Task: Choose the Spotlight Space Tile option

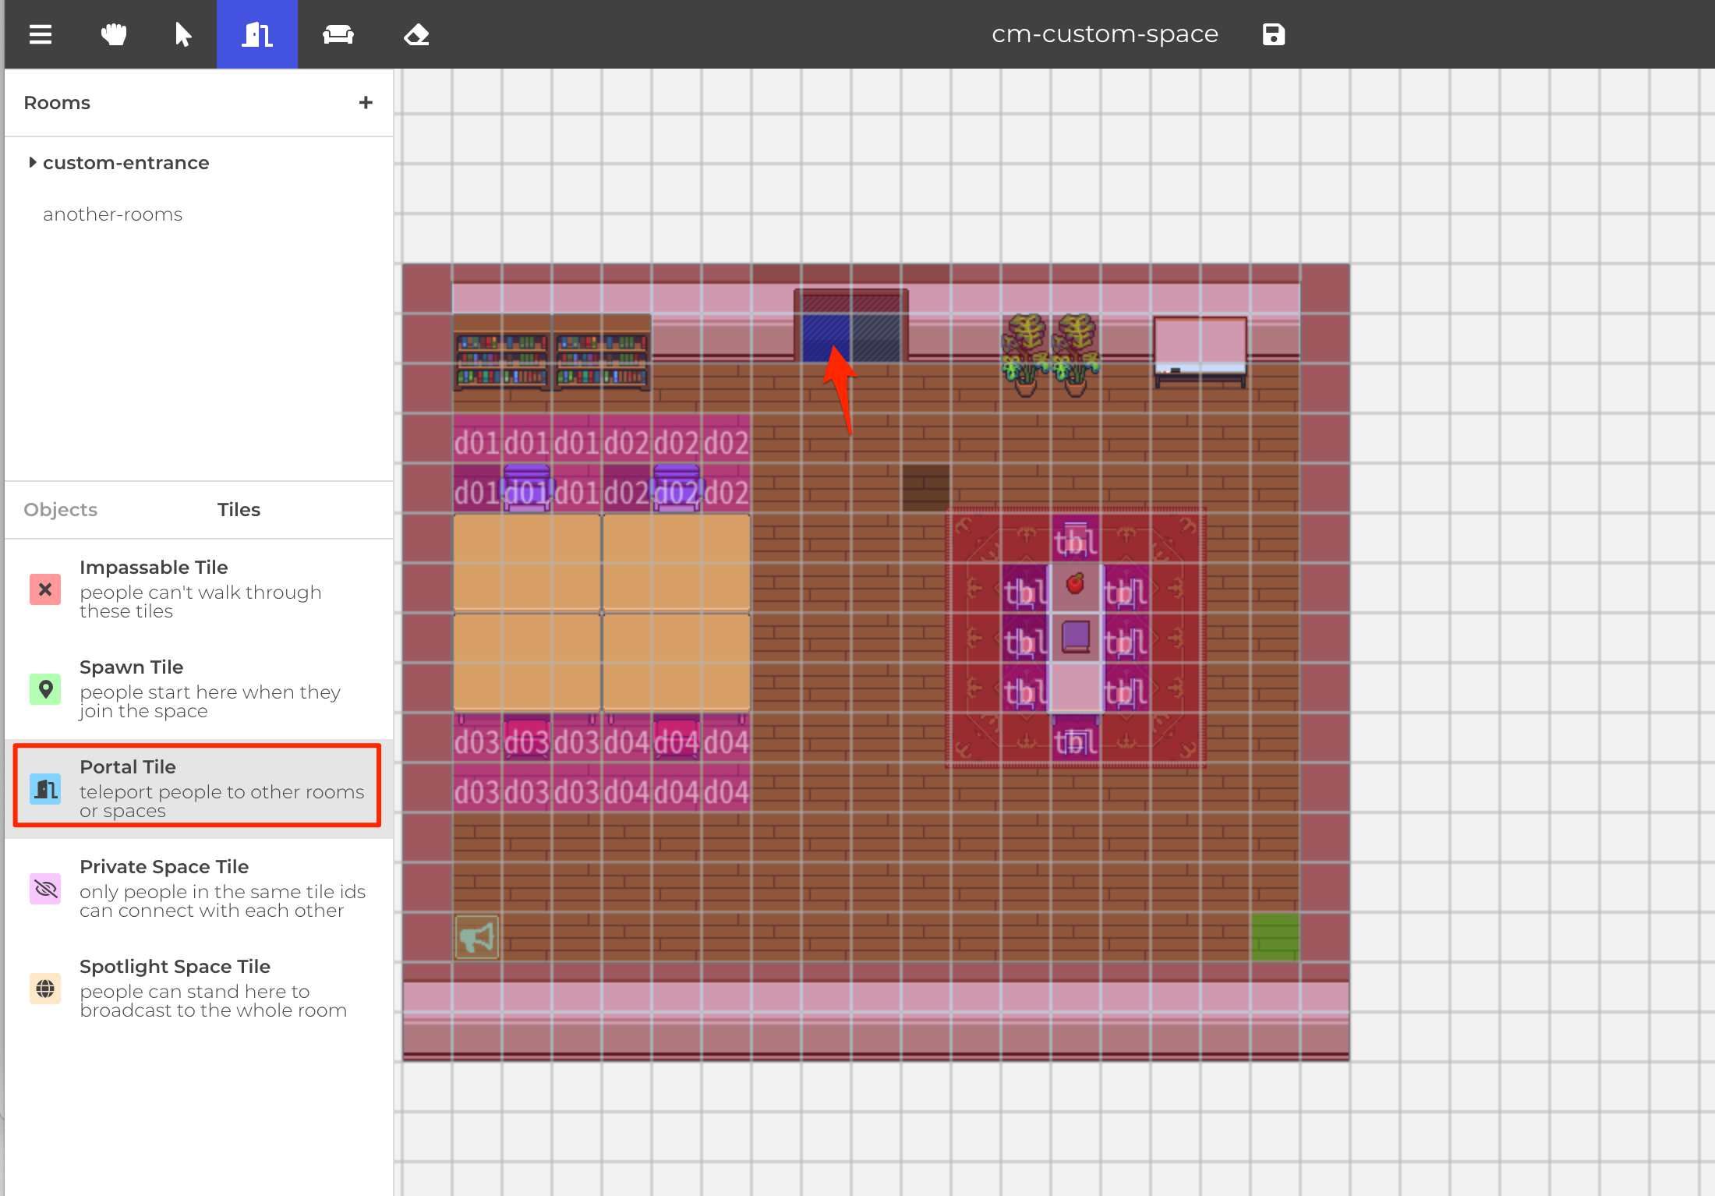Action: point(199,988)
